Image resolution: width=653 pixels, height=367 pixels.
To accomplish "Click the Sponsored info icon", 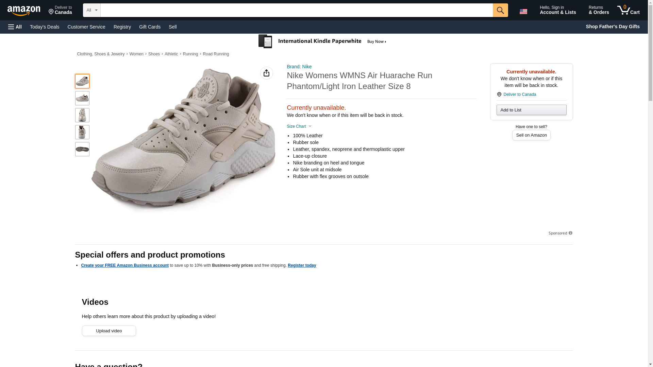I will point(570,233).
